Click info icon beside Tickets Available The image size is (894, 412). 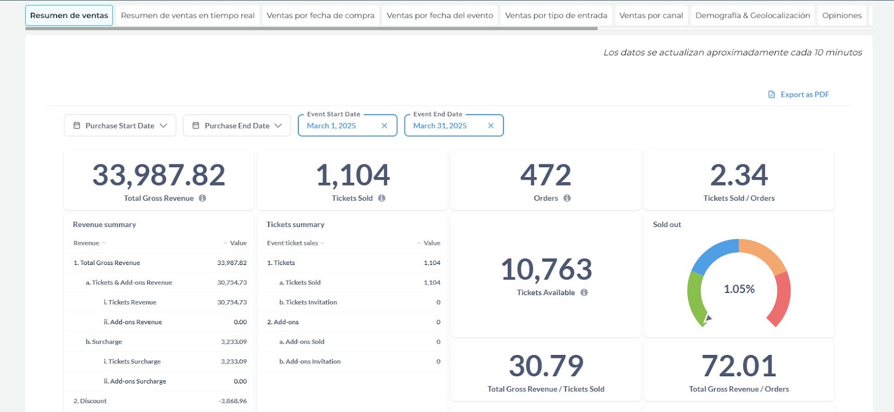point(584,292)
